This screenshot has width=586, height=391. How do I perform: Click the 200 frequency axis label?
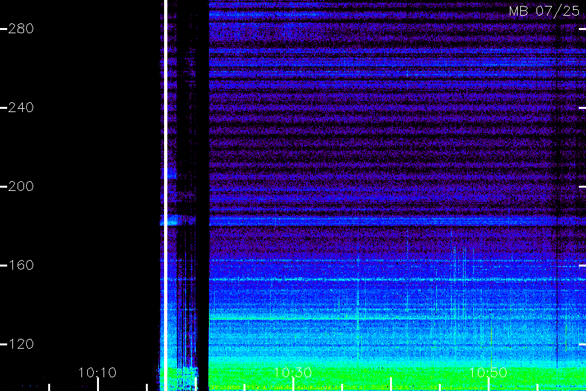[x=21, y=186]
